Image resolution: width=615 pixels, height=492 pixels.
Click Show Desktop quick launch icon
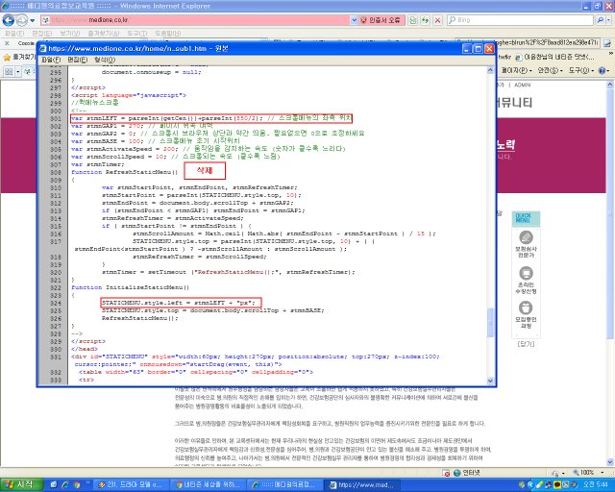(54, 485)
